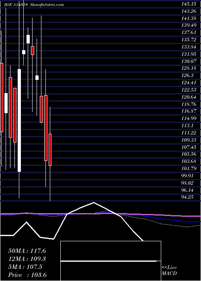This screenshot has width=201, height=281.
Task: Click the Price : 103.6 readout
Action: pyautogui.click(x=27, y=275)
